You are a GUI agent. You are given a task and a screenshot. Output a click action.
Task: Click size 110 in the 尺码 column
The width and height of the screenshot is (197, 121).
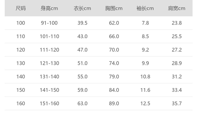pyautogui.click(x=21, y=36)
